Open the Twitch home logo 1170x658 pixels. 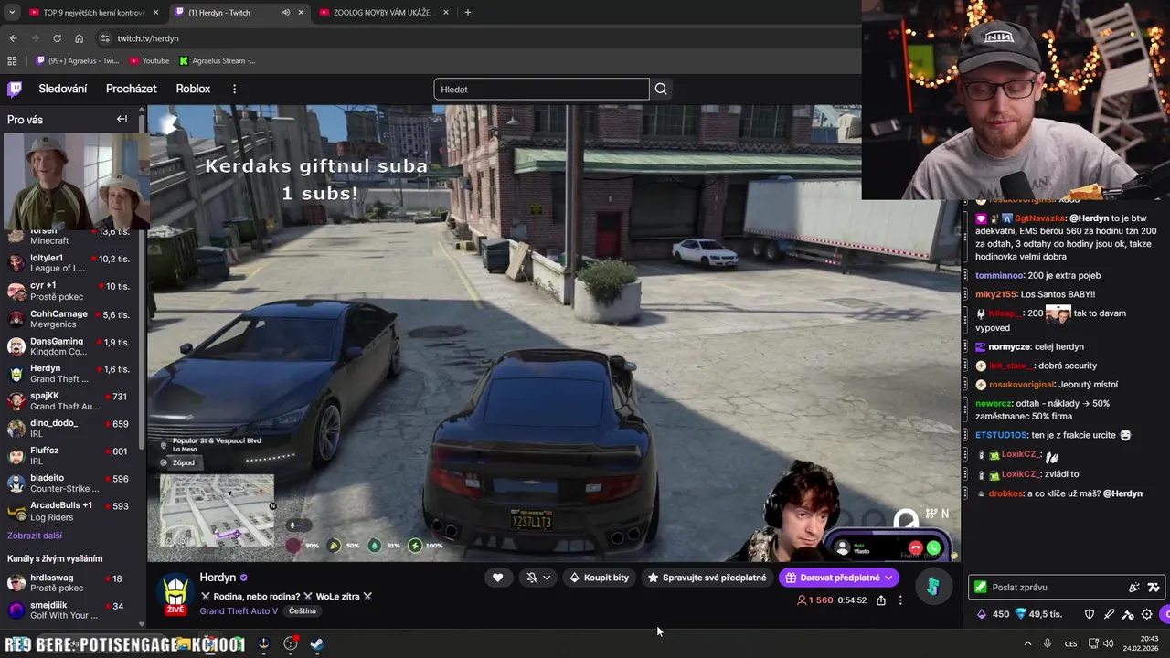(15, 89)
